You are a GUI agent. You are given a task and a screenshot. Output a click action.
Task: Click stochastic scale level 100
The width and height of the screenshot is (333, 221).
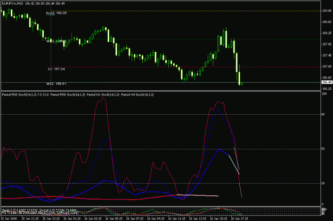click(x=324, y=94)
